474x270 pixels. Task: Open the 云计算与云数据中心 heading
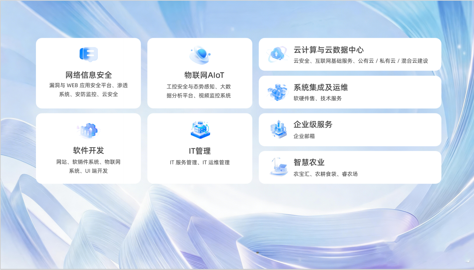(x=328, y=50)
